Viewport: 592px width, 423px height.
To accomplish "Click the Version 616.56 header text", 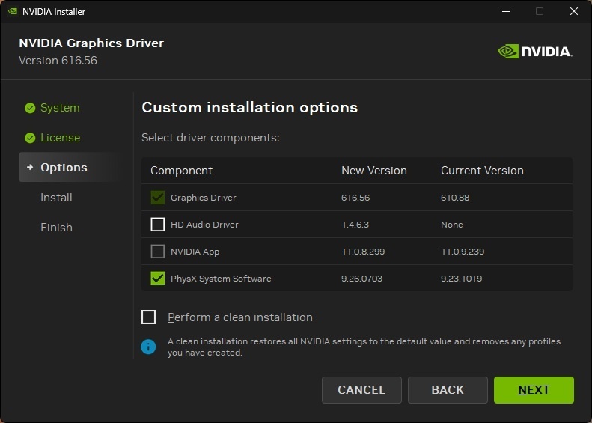I will point(58,61).
